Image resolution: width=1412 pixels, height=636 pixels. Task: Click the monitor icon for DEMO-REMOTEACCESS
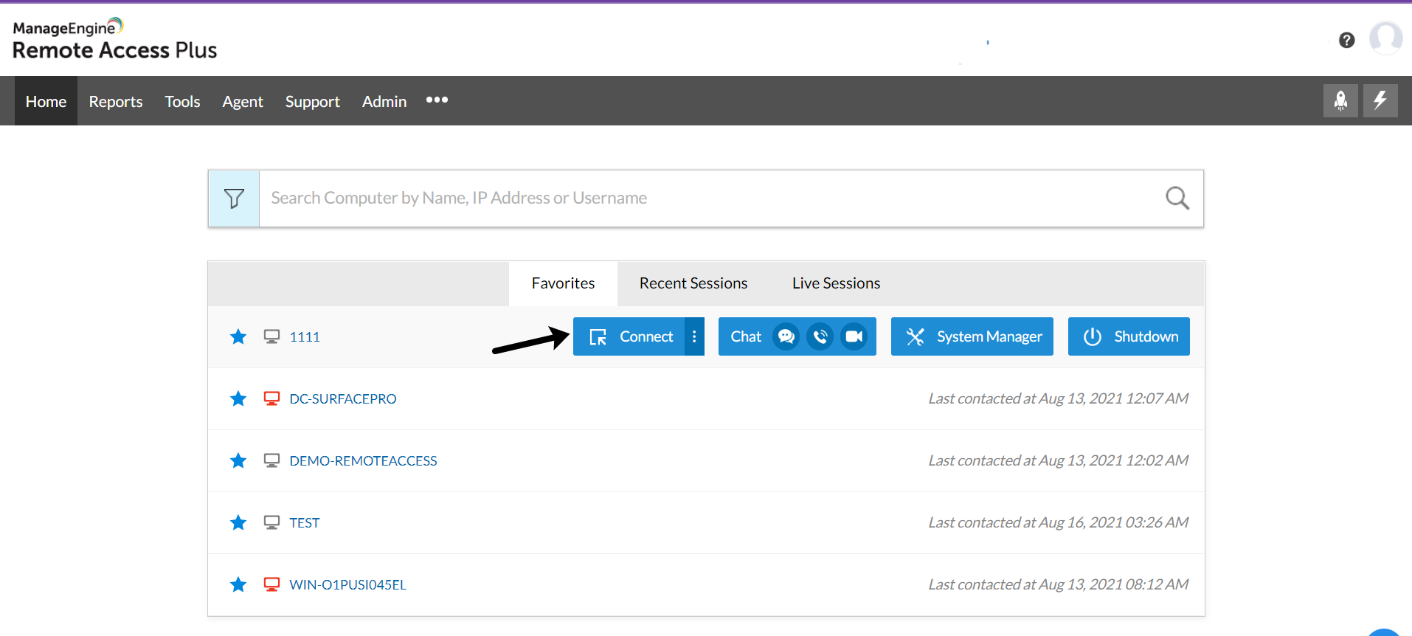[271, 460]
